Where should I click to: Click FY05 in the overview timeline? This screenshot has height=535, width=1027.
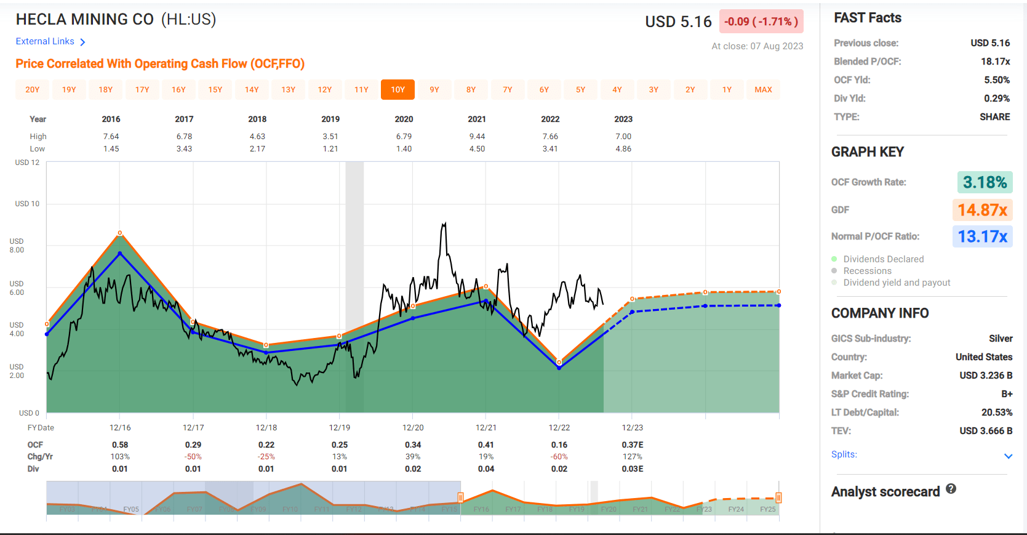coord(131,509)
